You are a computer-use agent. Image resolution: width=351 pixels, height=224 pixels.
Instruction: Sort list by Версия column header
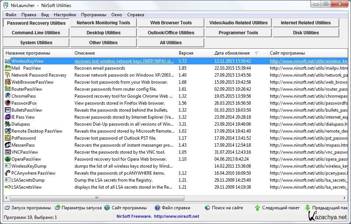tap(186, 53)
